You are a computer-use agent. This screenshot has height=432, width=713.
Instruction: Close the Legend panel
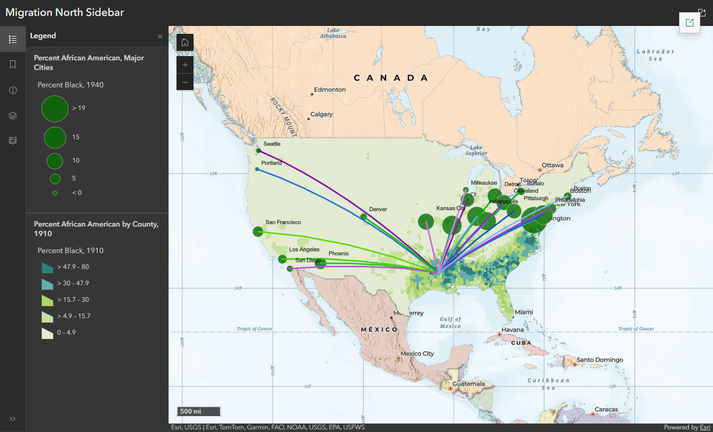click(160, 36)
